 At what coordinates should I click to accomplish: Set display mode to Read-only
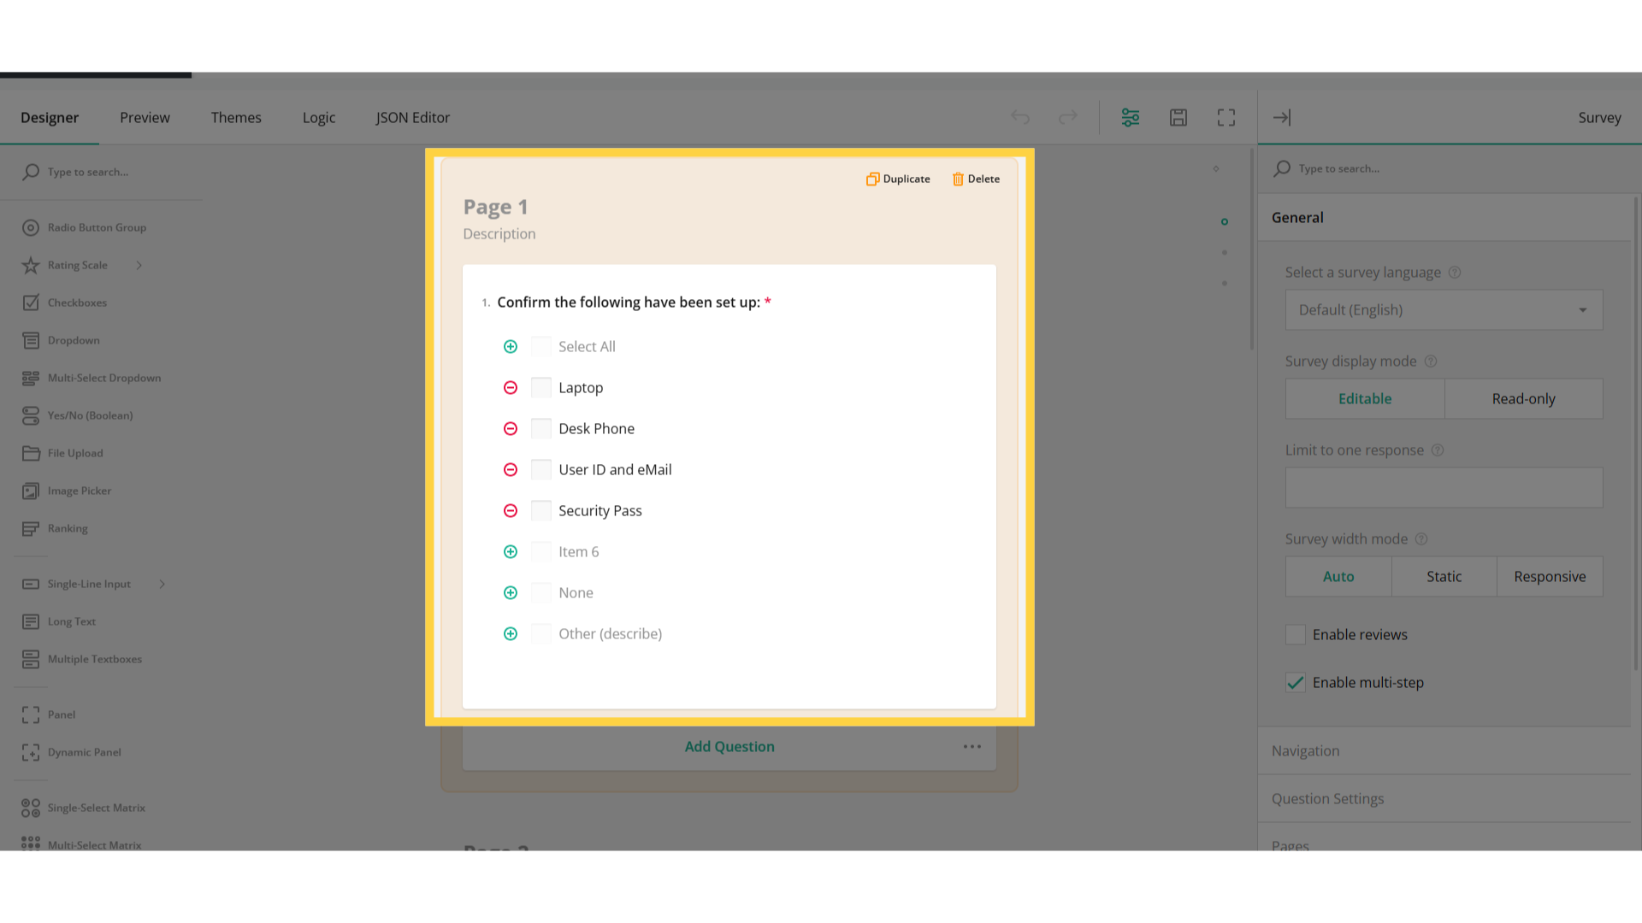(x=1524, y=399)
